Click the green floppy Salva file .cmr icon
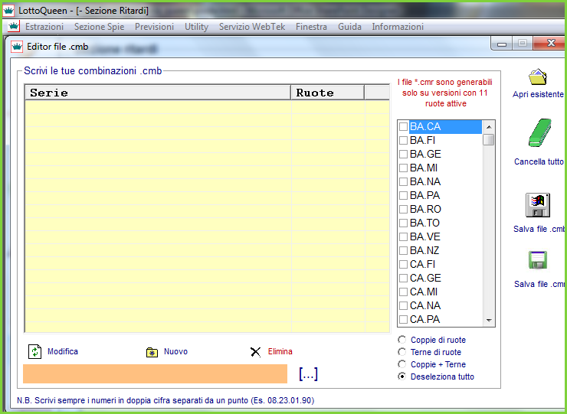567x414 pixels. pos(538,260)
